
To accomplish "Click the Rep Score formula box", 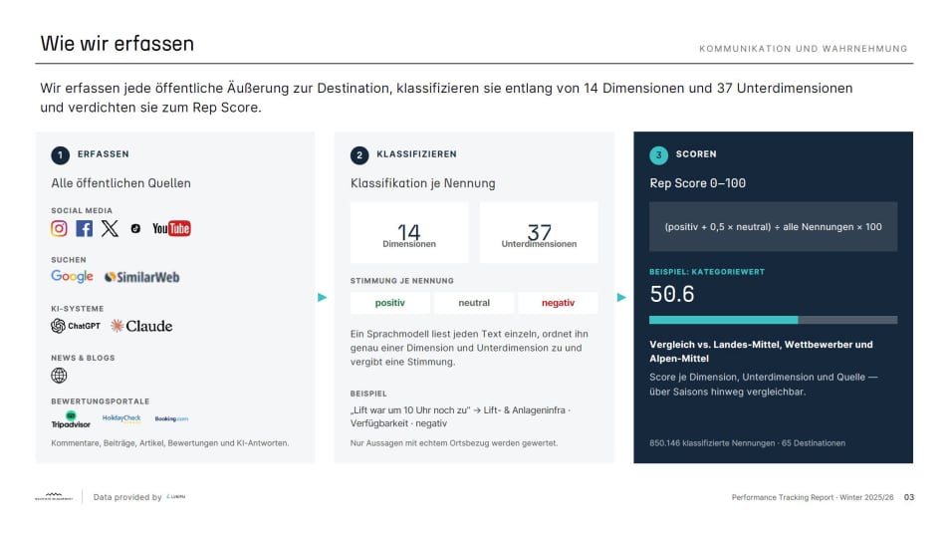I will [x=774, y=227].
